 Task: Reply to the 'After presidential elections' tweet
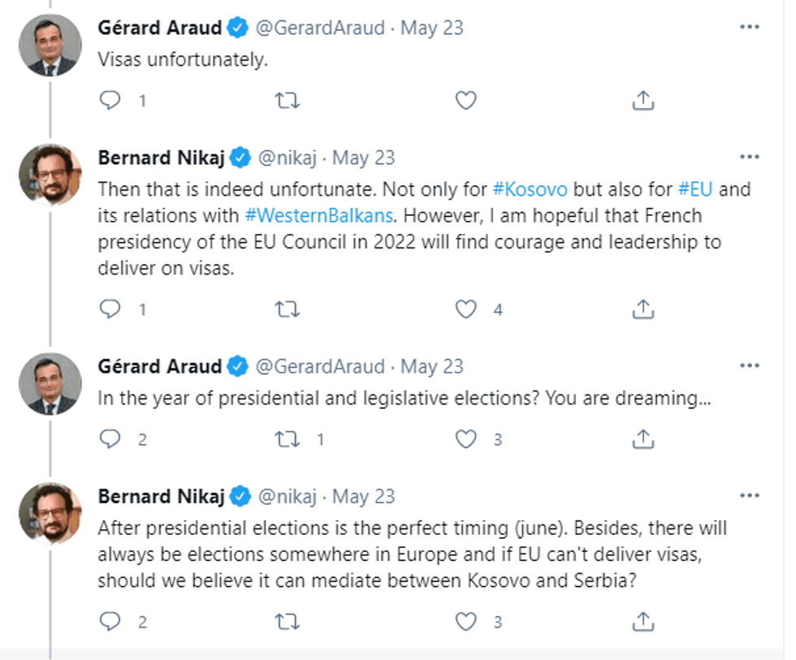tap(110, 622)
